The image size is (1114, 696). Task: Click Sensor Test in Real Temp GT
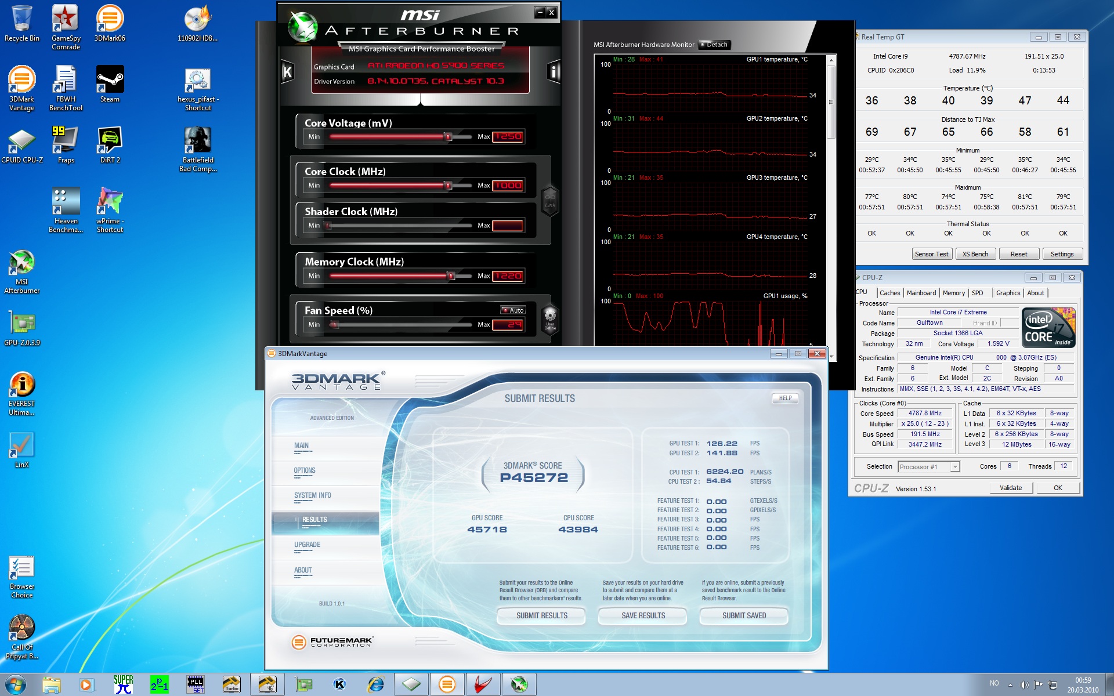click(931, 254)
